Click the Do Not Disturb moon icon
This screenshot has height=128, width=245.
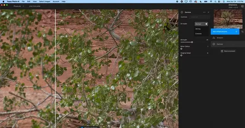click(201, 1)
